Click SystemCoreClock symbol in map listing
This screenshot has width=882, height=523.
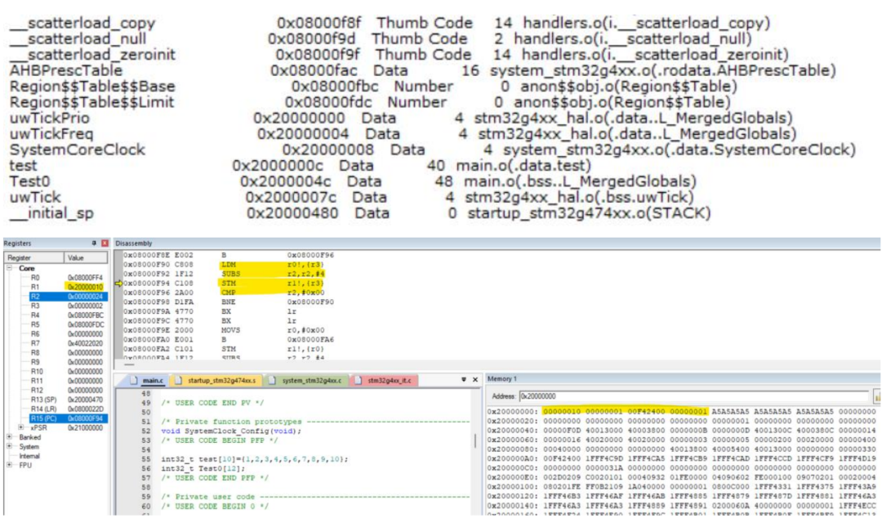point(77,150)
